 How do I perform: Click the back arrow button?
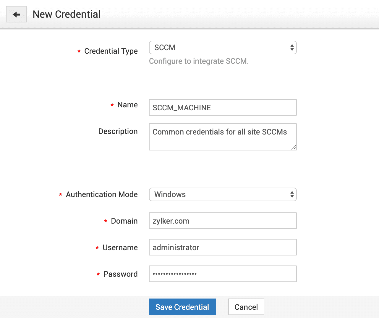(16, 14)
